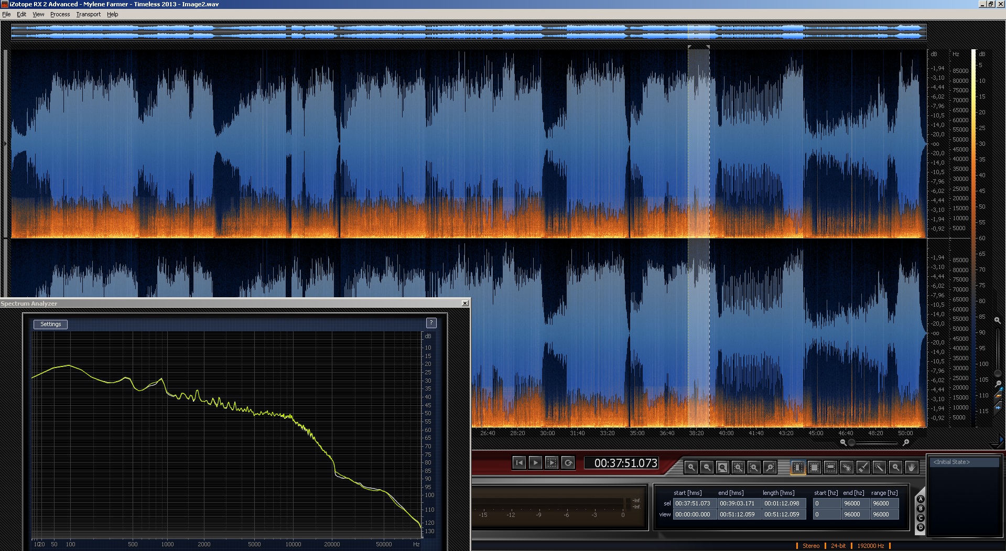Rewind playback to the start
This screenshot has height=551, width=1006.
click(519, 462)
